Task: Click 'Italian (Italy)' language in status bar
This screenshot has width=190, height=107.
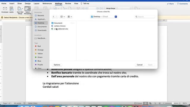Action: [x=33, y=103]
